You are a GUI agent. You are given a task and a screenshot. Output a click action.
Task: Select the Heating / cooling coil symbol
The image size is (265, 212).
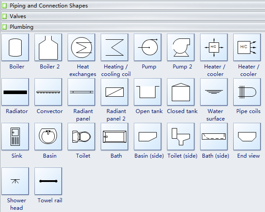(114, 47)
